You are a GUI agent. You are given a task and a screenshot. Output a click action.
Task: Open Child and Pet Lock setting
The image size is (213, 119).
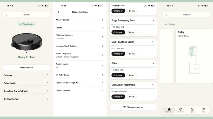pyautogui.click(x=80, y=37)
